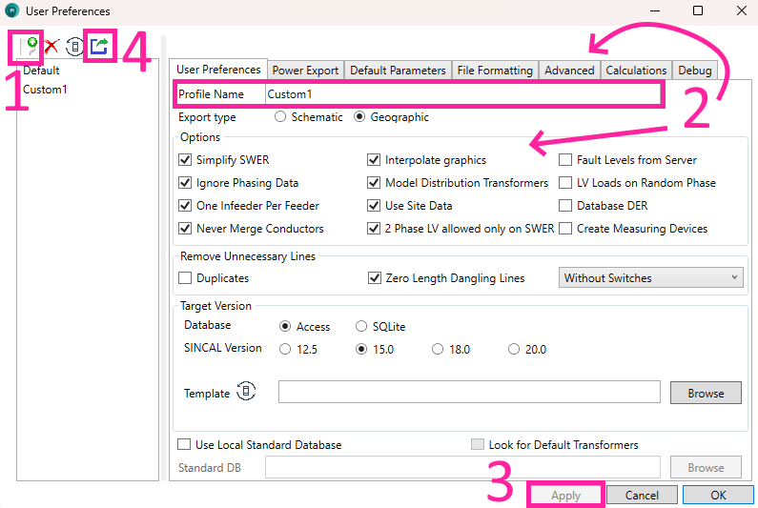Click the reset icon beside Template label

pos(246,392)
